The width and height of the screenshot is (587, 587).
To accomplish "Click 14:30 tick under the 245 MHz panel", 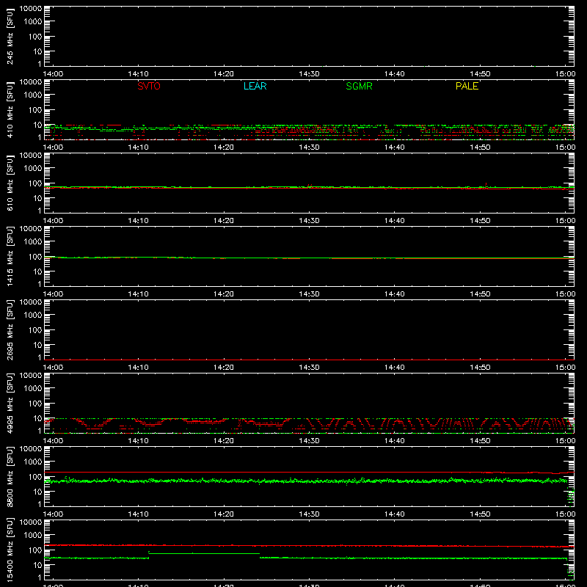I will [x=309, y=74].
